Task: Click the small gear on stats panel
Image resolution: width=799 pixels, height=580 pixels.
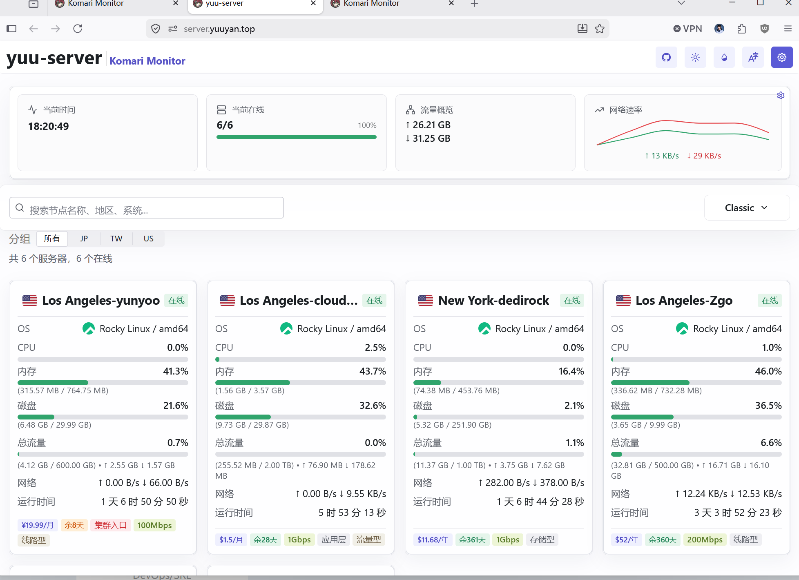Action: point(781,95)
